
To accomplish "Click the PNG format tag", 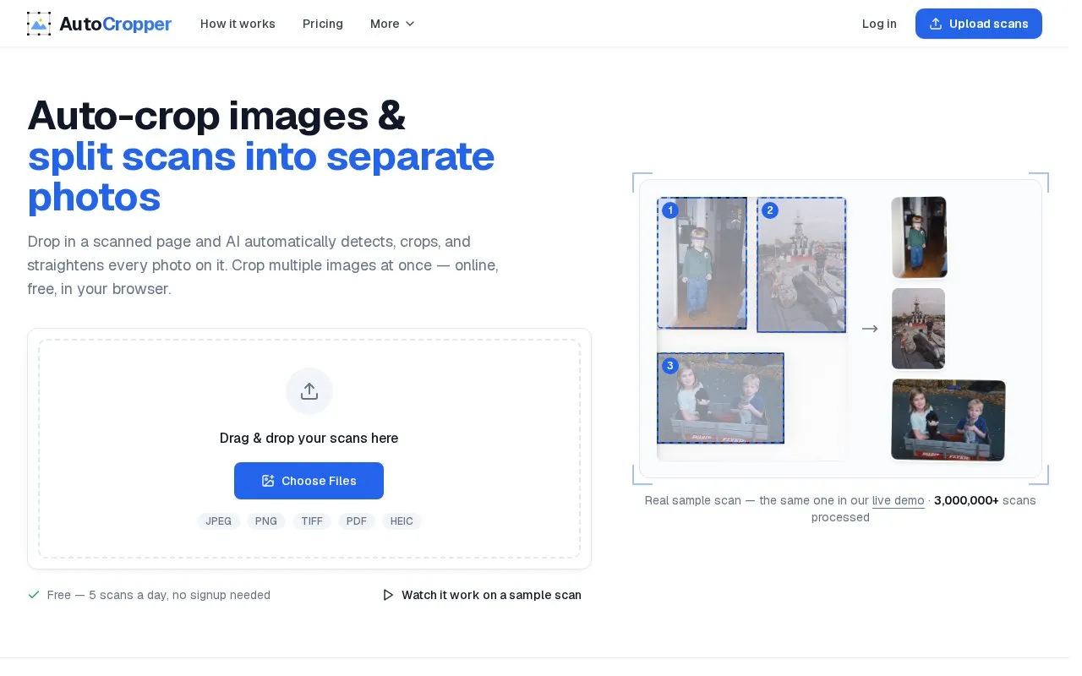I will pos(266,521).
